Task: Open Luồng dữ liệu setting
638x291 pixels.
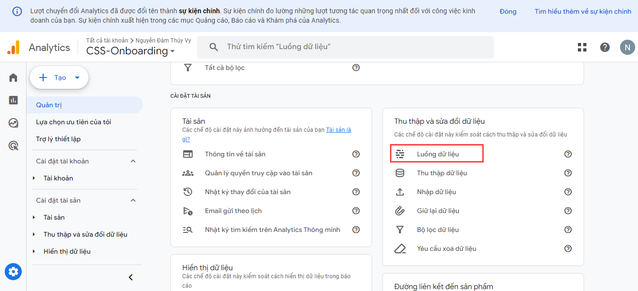Action: pos(437,154)
